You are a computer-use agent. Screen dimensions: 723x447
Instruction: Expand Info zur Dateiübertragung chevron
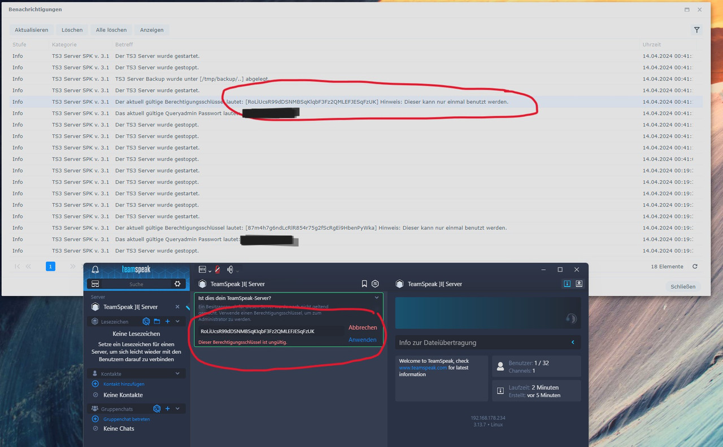point(573,343)
